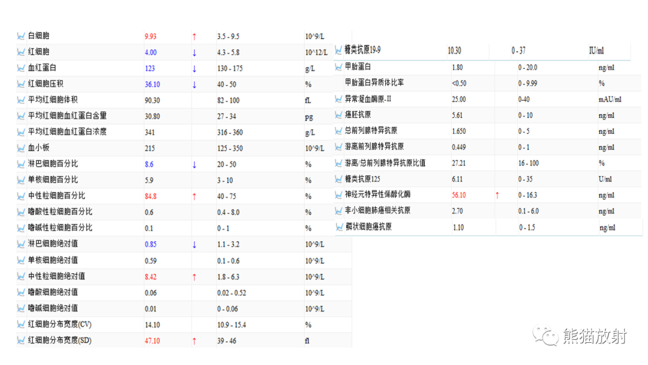Open trend chart icon for 非小细胞肺癌相关抗原
Image resolution: width=648 pixels, height=365 pixels.
(338, 211)
